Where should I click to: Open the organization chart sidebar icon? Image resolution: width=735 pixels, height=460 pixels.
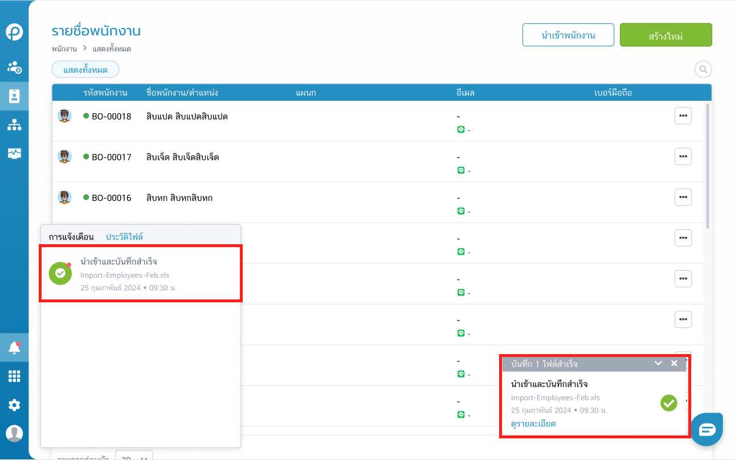tap(14, 125)
